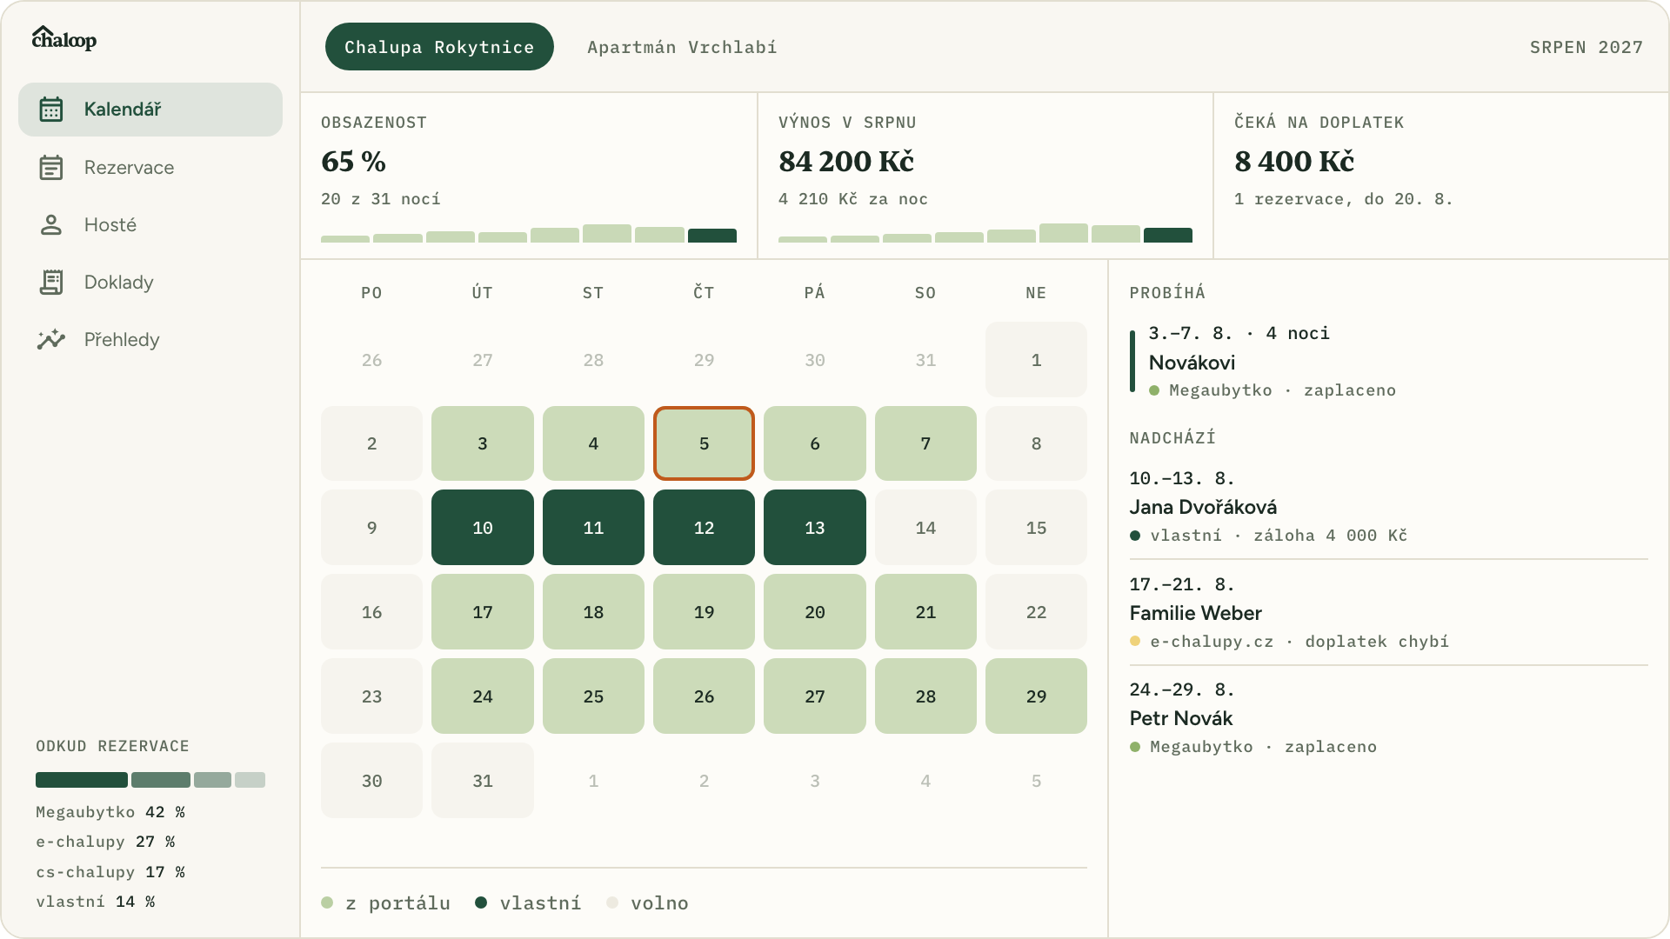This screenshot has height=939, width=1670.
Task: Click the SRPEN 2027 month label
Action: tap(1586, 47)
